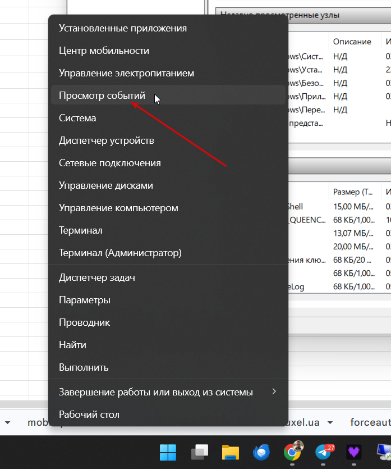Screen dimensions: 391x469
Task: Open Параметры settings entry
Action: 168,300
